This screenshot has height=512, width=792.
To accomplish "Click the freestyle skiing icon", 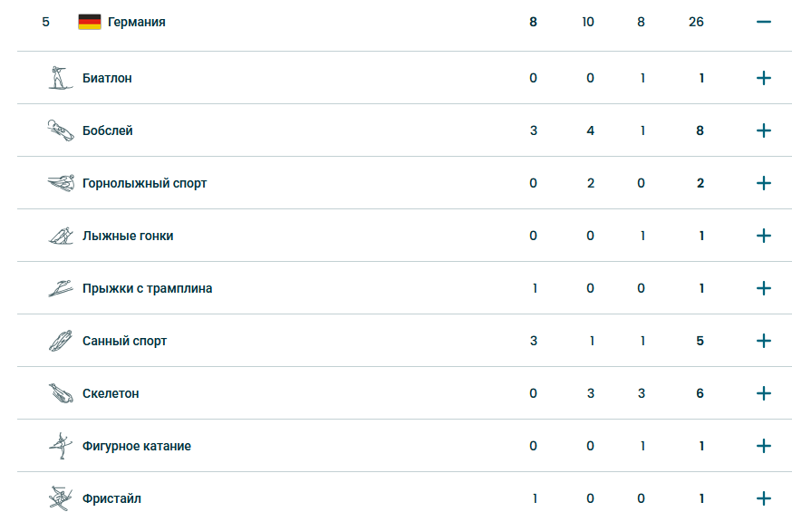I will (61, 498).
